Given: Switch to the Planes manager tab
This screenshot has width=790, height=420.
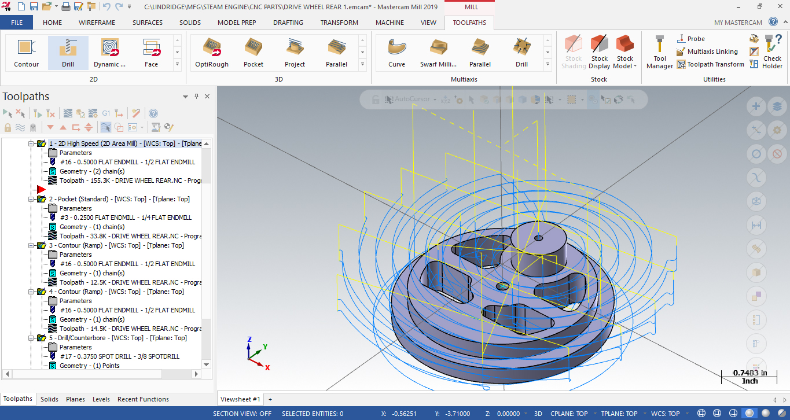Looking at the screenshot, I should [75, 399].
